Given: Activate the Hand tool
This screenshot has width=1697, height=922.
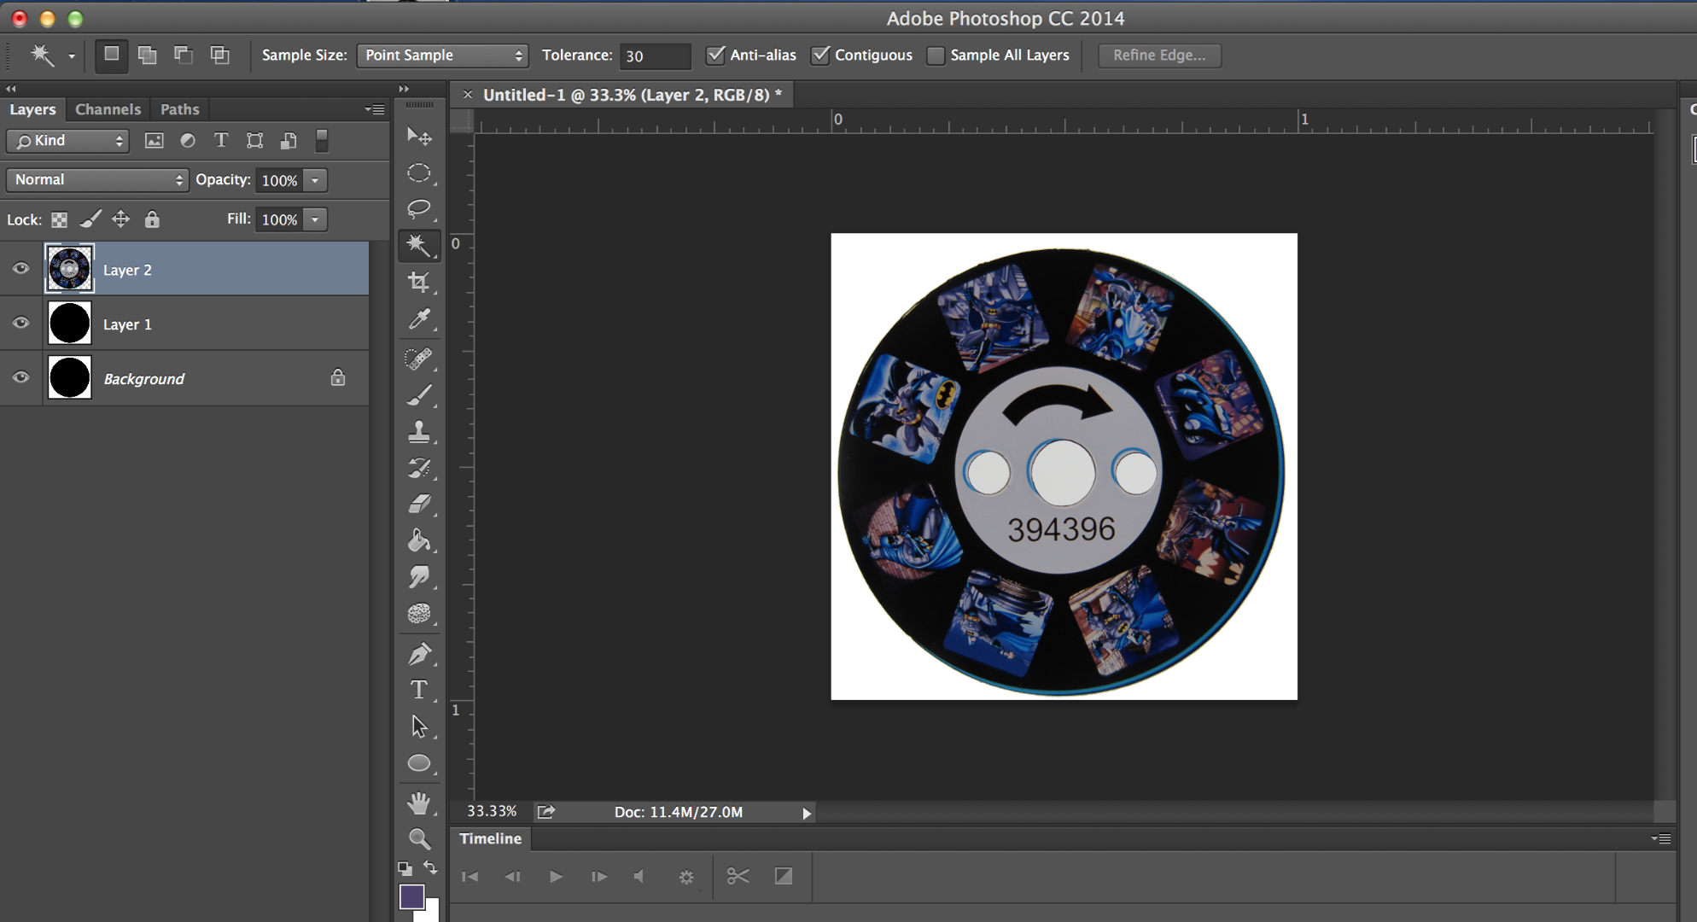Looking at the screenshot, I should (418, 802).
